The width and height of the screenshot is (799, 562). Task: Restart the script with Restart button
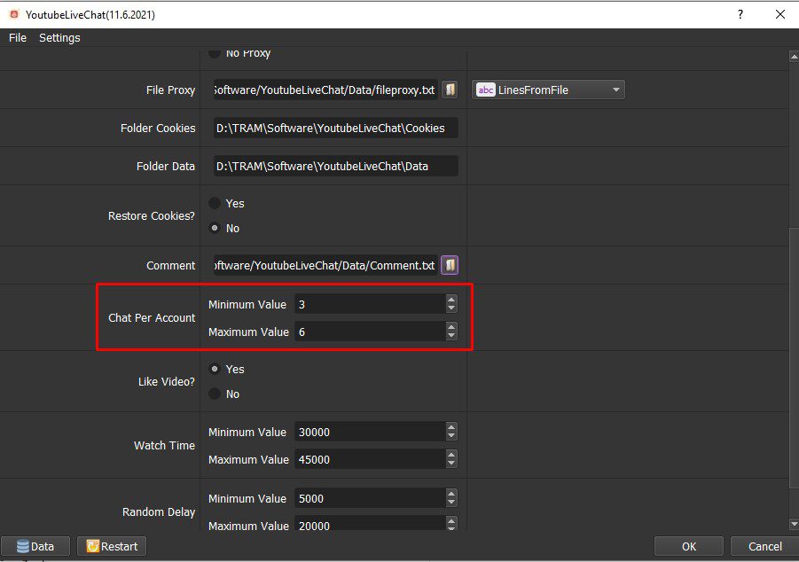[x=112, y=546]
